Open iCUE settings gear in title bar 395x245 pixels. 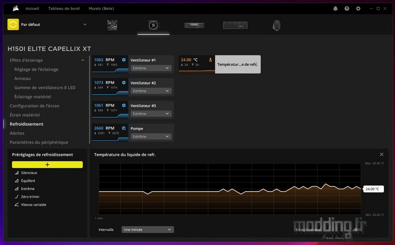358,8
